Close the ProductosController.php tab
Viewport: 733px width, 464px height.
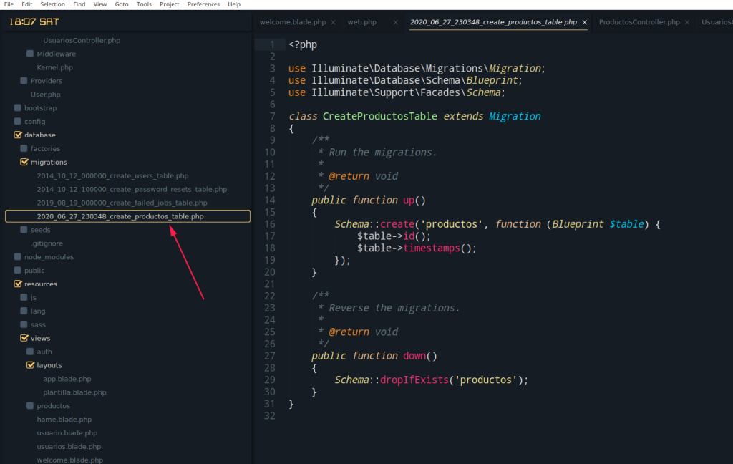[x=687, y=23]
